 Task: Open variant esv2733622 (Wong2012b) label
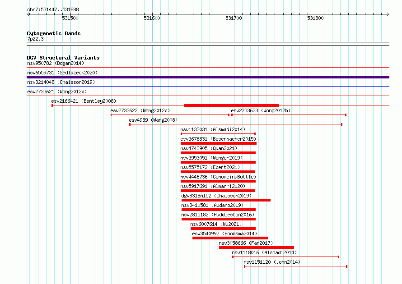(140, 110)
